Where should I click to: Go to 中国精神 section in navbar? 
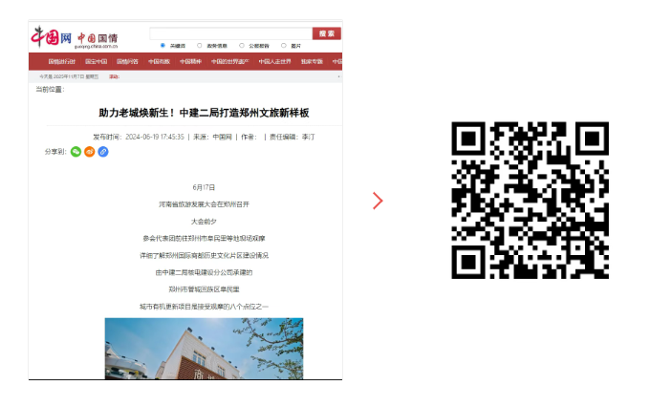point(190,61)
